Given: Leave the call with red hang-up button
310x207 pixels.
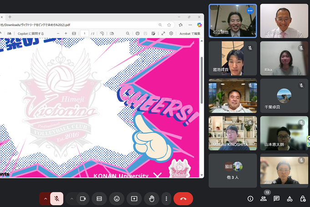Looking at the screenshot, I should (183, 199).
